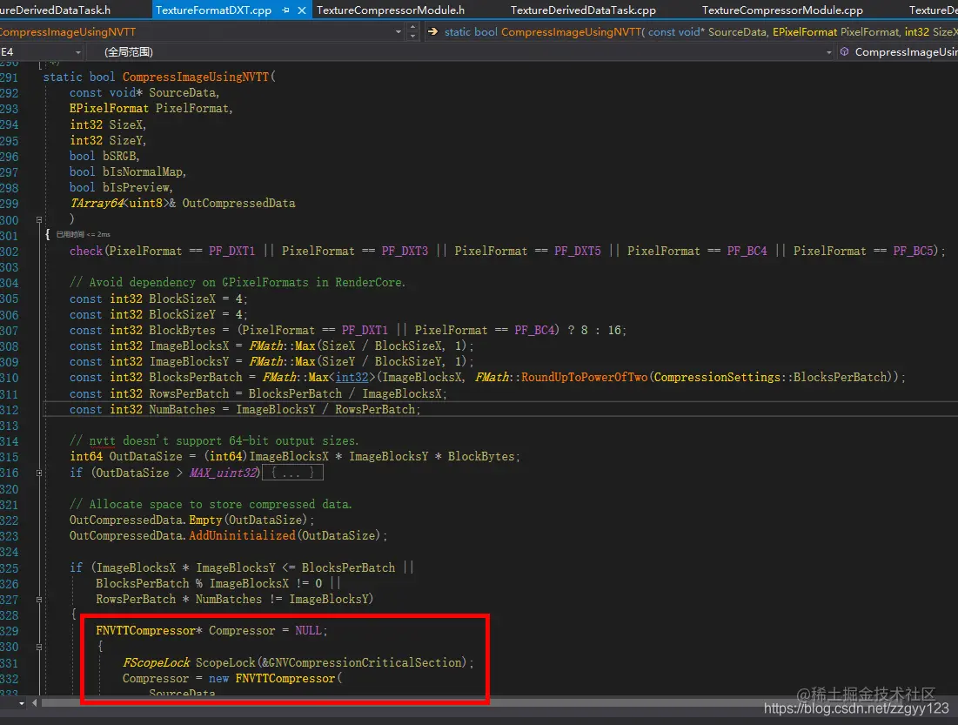This screenshot has width=958, height=725.
Task: Click ImageBlocksX variable on line 308
Action: (189, 346)
